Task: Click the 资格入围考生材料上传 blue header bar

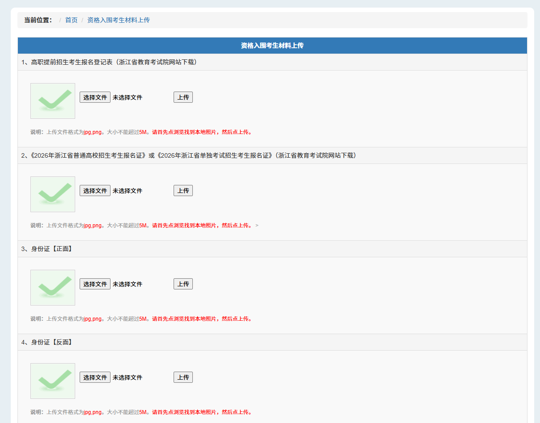Action: (x=272, y=46)
